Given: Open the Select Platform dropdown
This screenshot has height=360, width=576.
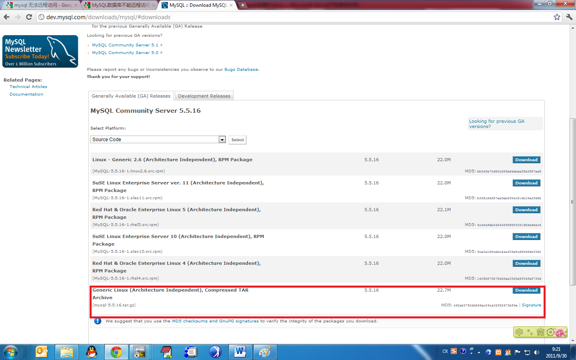Looking at the screenshot, I should click(x=158, y=139).
